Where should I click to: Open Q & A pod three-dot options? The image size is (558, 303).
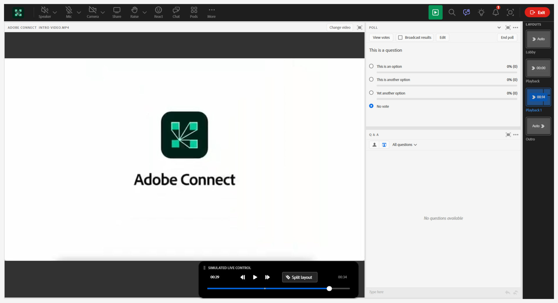[x=516, y=135]
